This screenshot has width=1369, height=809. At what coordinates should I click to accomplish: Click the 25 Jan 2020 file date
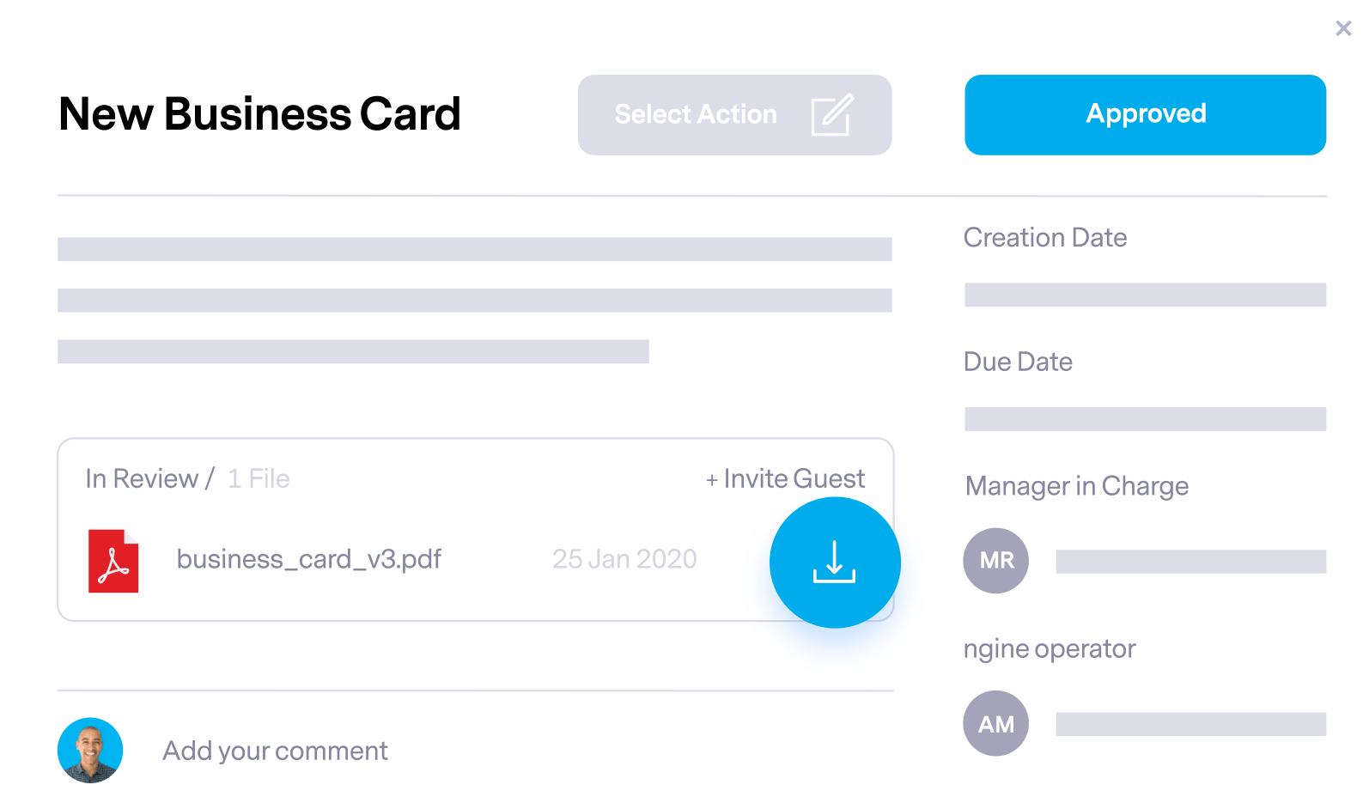coord(624,559)
